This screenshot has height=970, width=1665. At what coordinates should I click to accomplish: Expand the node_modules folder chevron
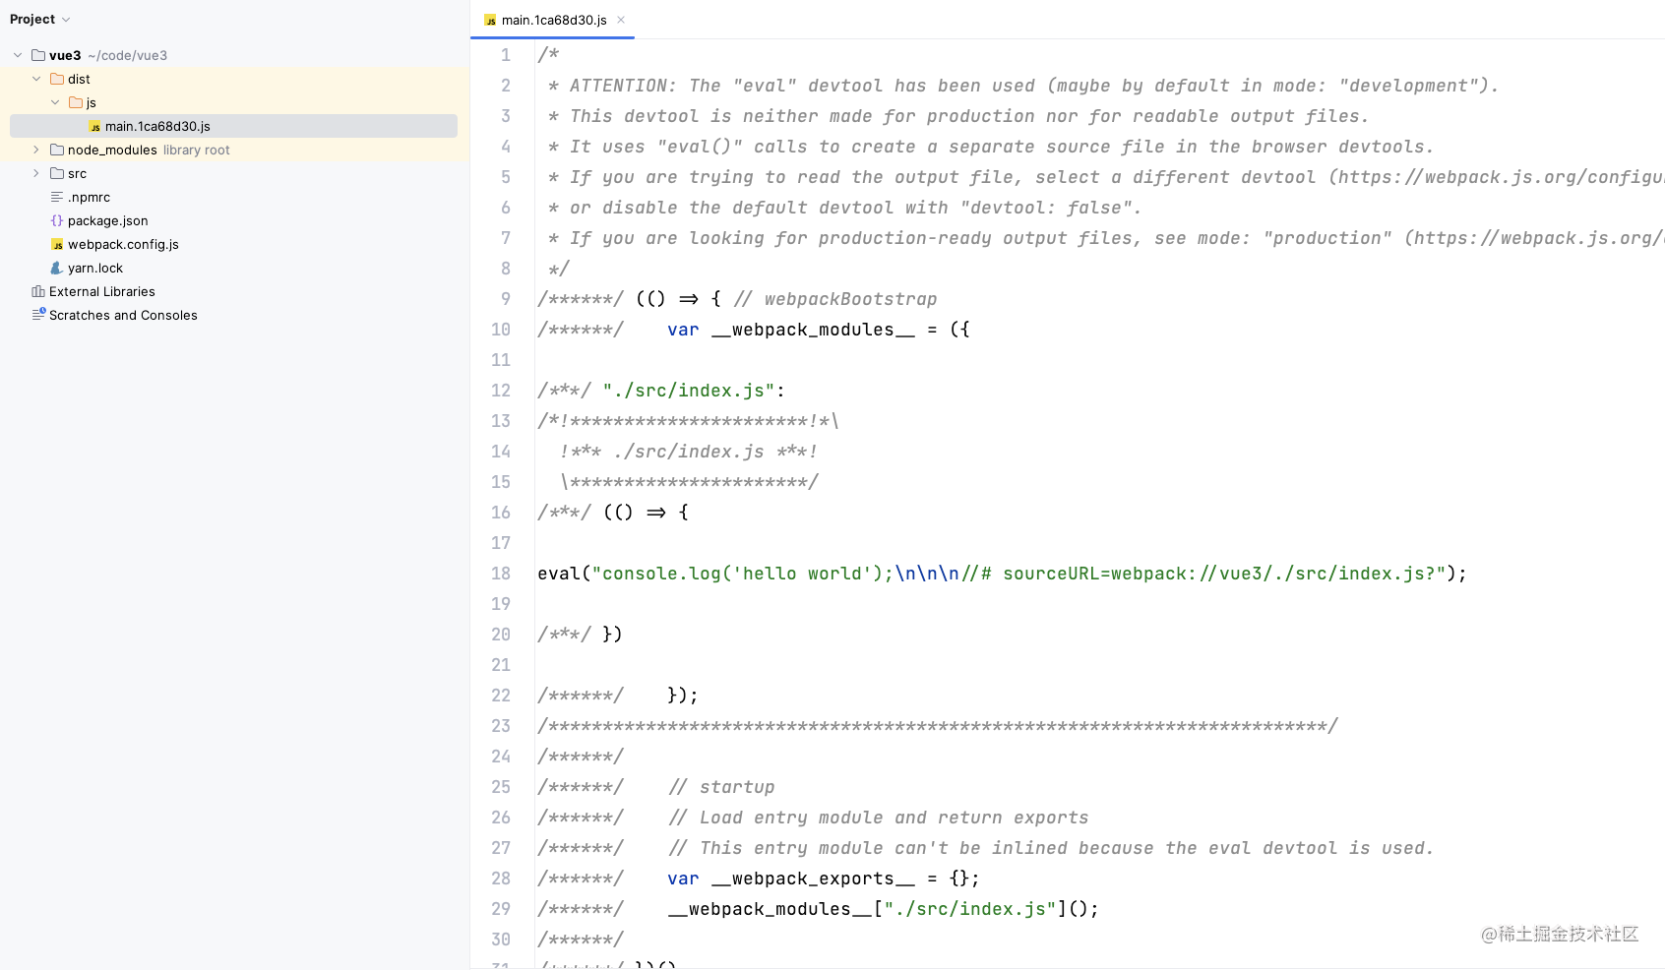point(36,150)
